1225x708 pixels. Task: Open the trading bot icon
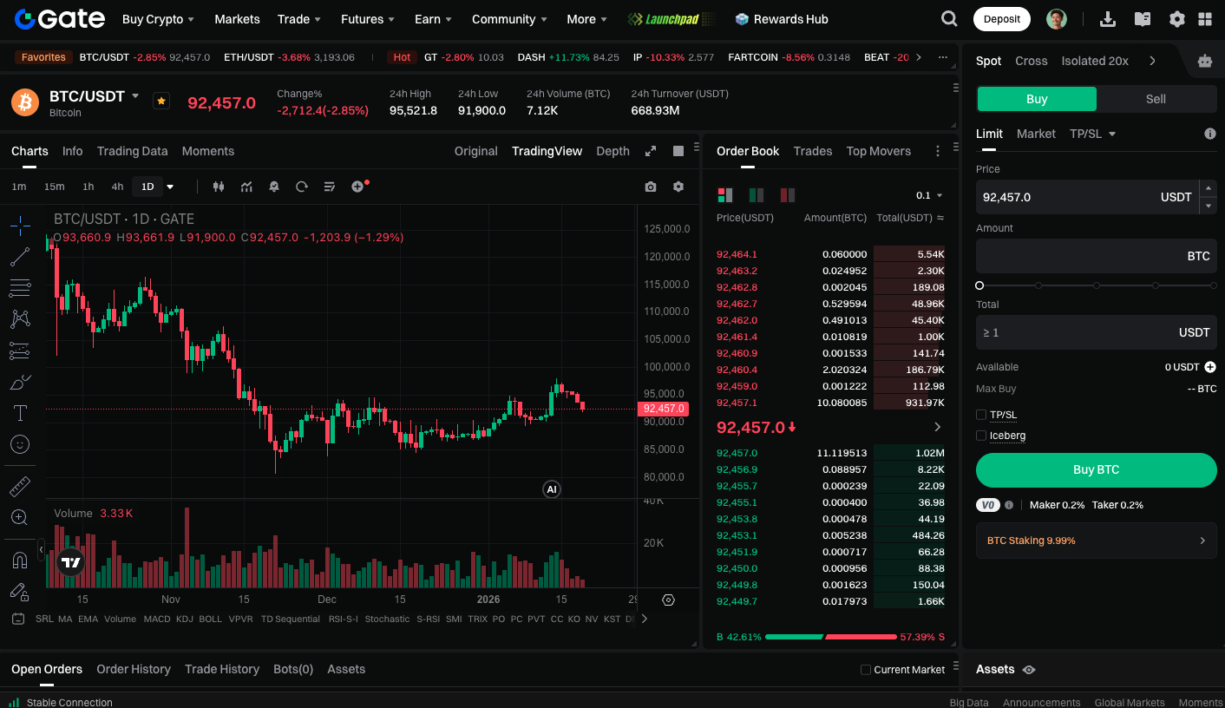1205,61
